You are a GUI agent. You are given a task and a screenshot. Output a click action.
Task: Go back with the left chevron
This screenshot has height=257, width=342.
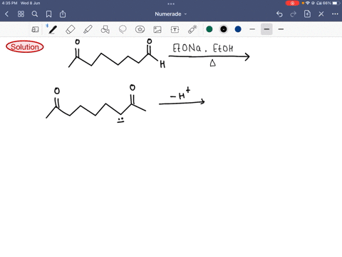pos(6,14)
